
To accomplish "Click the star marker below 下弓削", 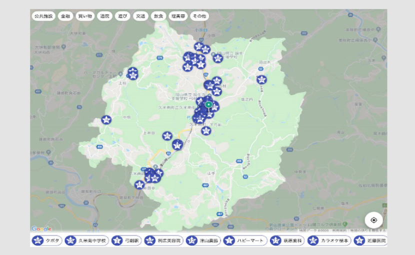I will (x=206, y=131).
